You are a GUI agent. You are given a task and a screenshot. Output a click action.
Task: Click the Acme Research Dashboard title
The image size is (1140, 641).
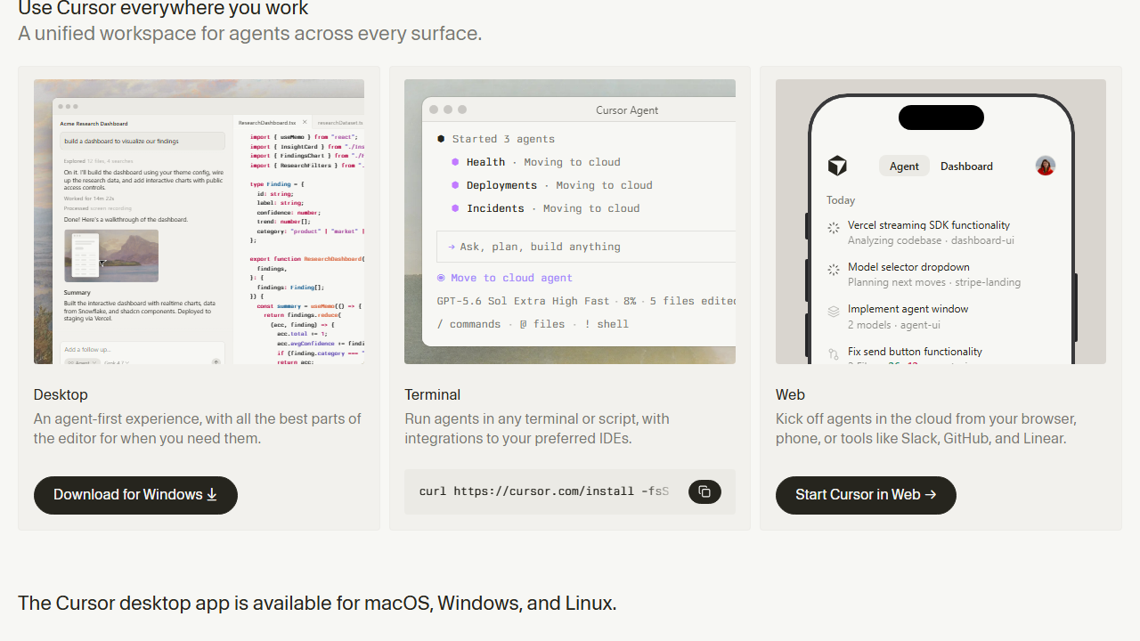click(x=94, y=124)
